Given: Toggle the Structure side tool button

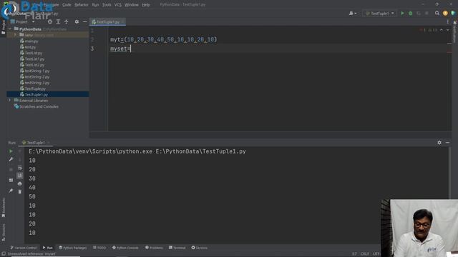Looking at the screenshot, I should point(3,232).
